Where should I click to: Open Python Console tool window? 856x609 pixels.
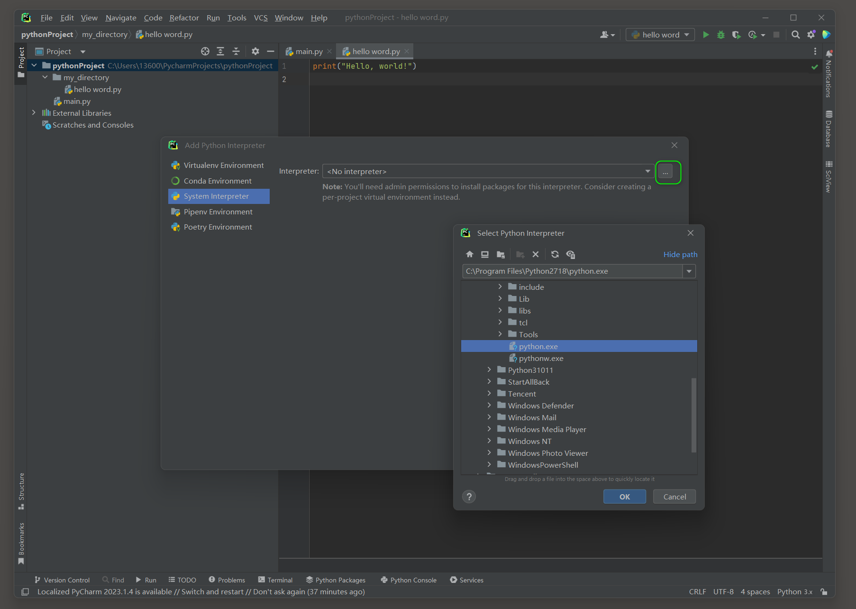coord(409,580)
